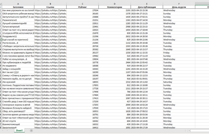Add a new sheet with plus button
Image resolution: width=209 pixels, height=134 pixels.
pyautogui.click(x=31, y=131)
